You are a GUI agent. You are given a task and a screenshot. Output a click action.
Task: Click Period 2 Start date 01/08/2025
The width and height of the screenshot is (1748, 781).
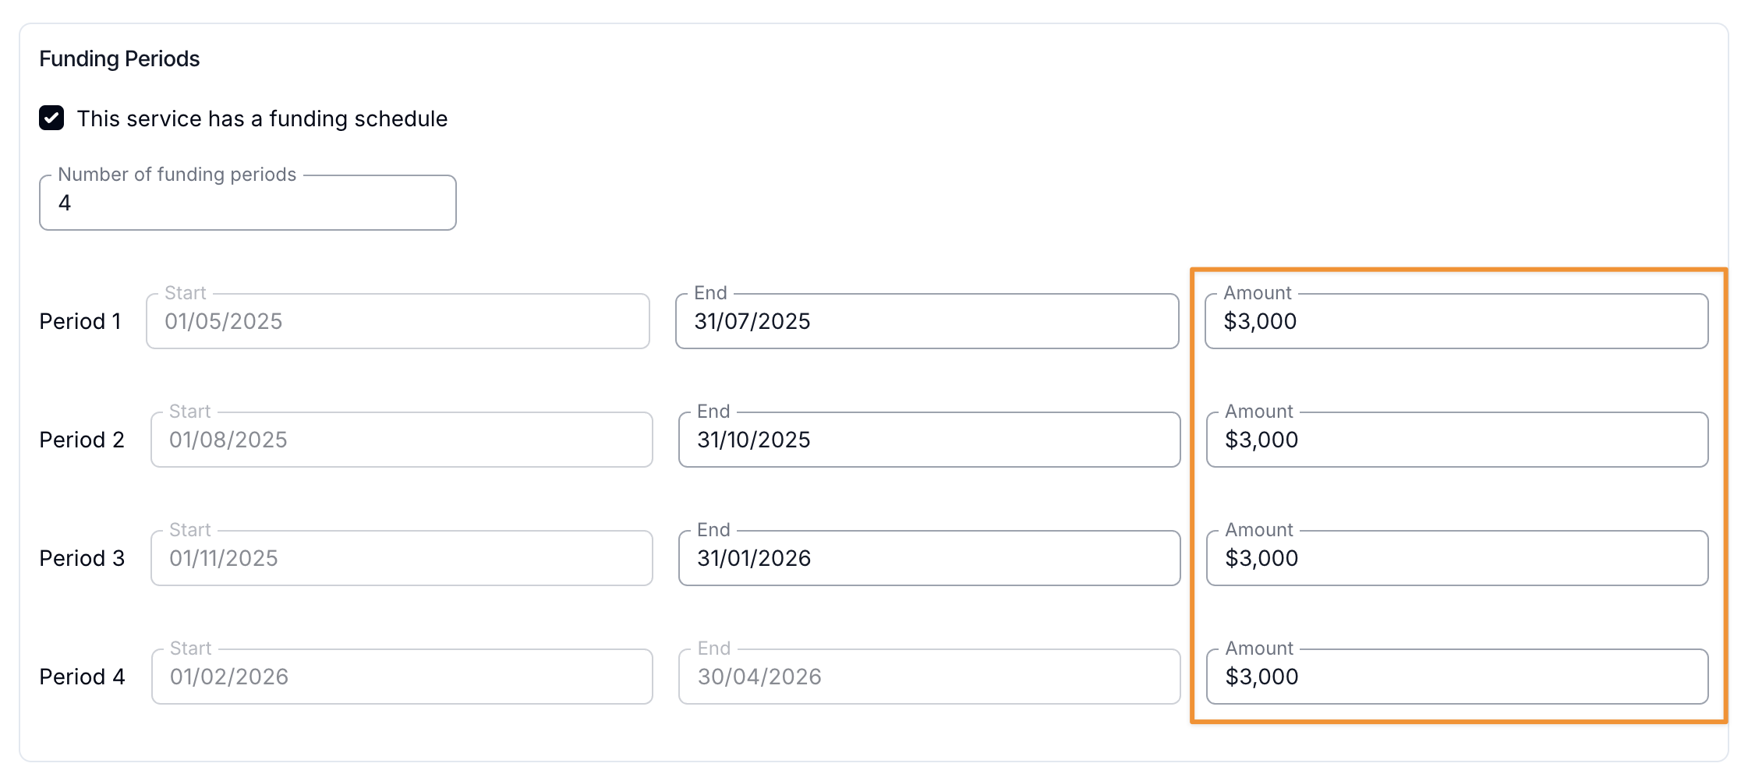click(402, 440)
